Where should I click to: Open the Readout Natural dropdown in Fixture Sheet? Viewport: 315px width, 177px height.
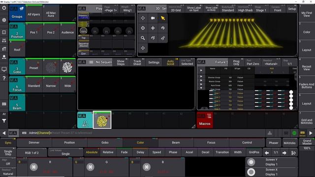point(271,62)
